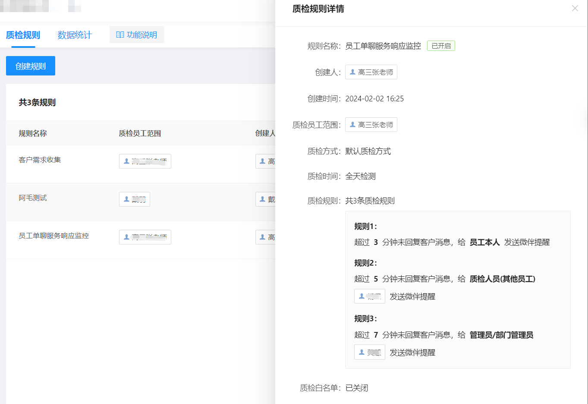588x404 pixels.
Task: Click the 已关闭 whitelist status
Action: (x=357, y=388)
